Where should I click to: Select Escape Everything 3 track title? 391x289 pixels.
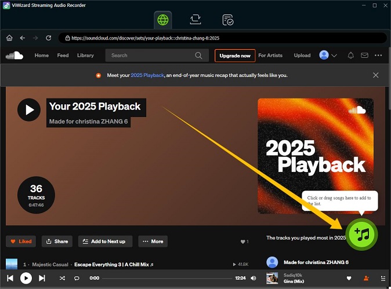click(114, 264)
